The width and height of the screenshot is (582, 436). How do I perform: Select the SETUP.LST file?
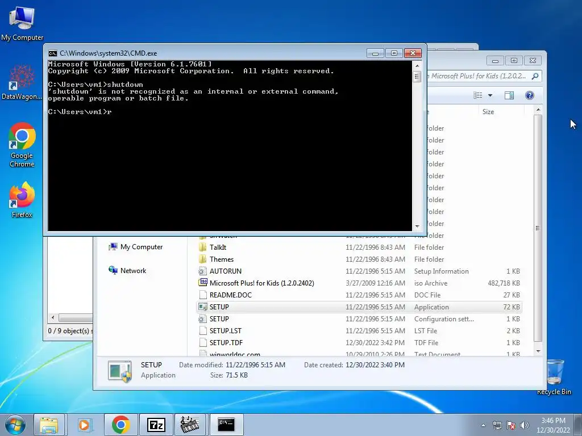click(359, 331)
